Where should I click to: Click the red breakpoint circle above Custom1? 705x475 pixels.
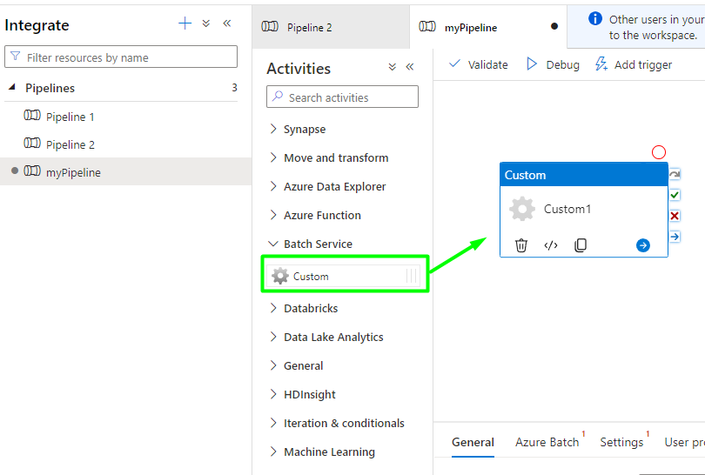pyautogui.click(x=659, y=152)
